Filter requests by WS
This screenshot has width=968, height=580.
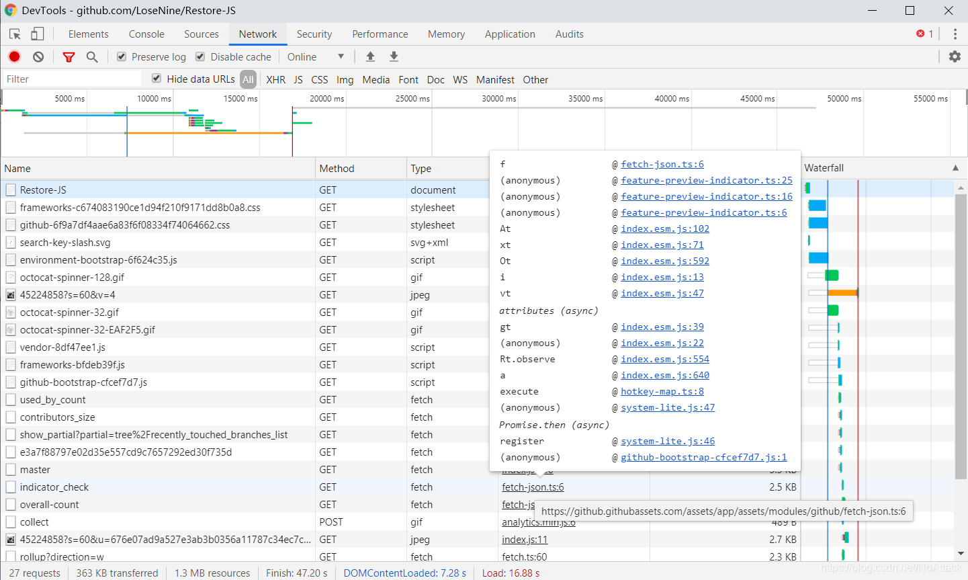[x=460, y=79]
